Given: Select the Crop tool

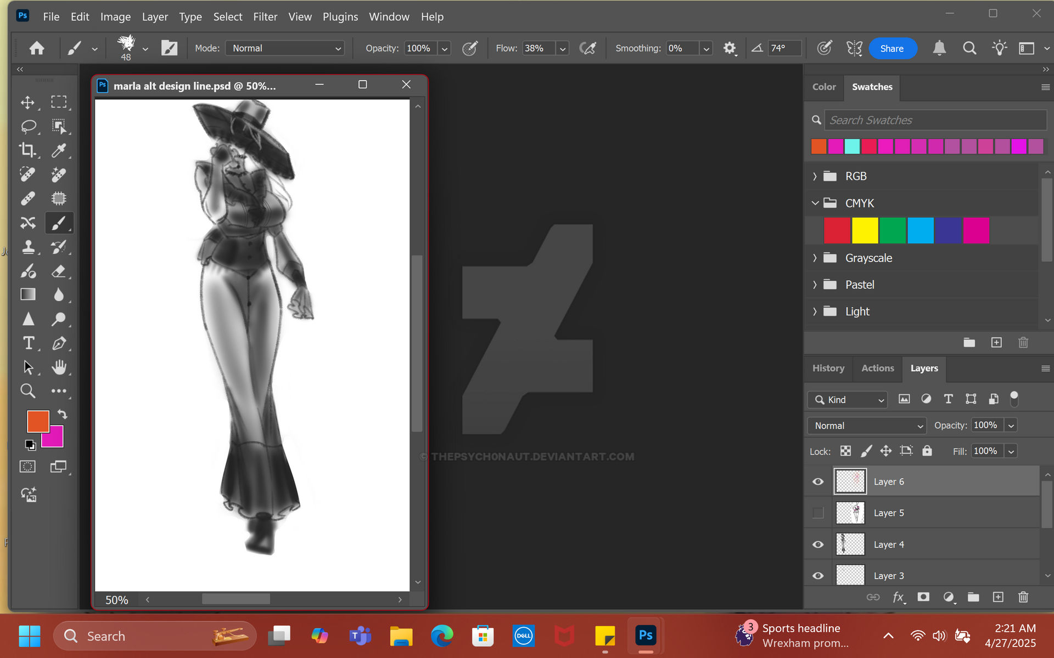Looking at the screenshot, I should 27,150.
